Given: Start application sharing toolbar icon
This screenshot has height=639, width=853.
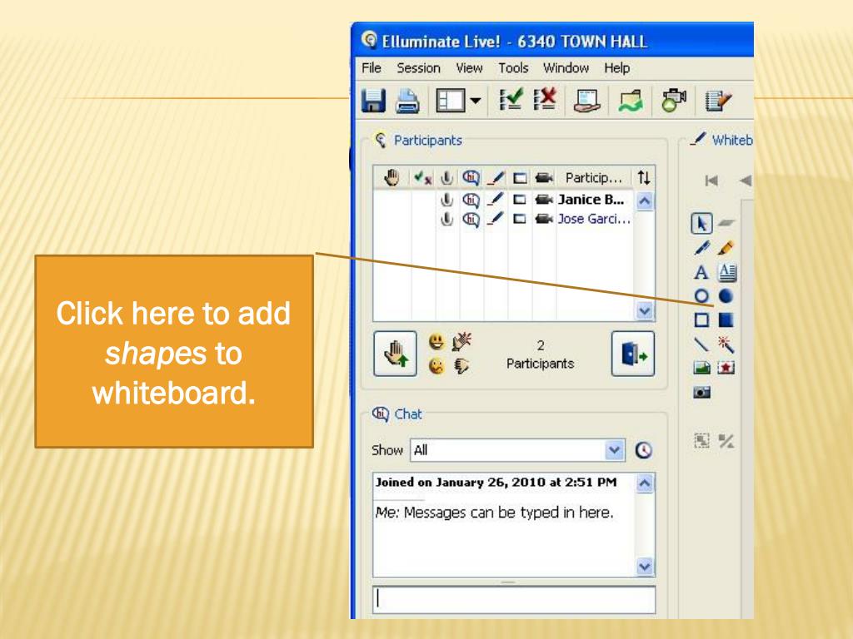Looking at the screenshot, I should pos(586,101).
